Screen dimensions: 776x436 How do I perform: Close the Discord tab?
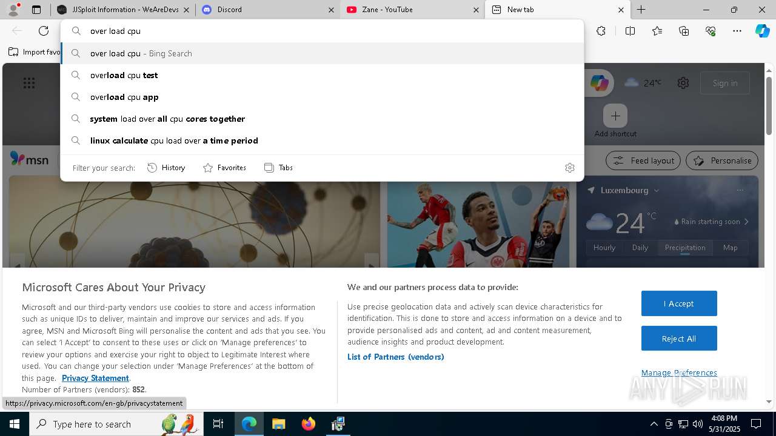tap(331, 10)
